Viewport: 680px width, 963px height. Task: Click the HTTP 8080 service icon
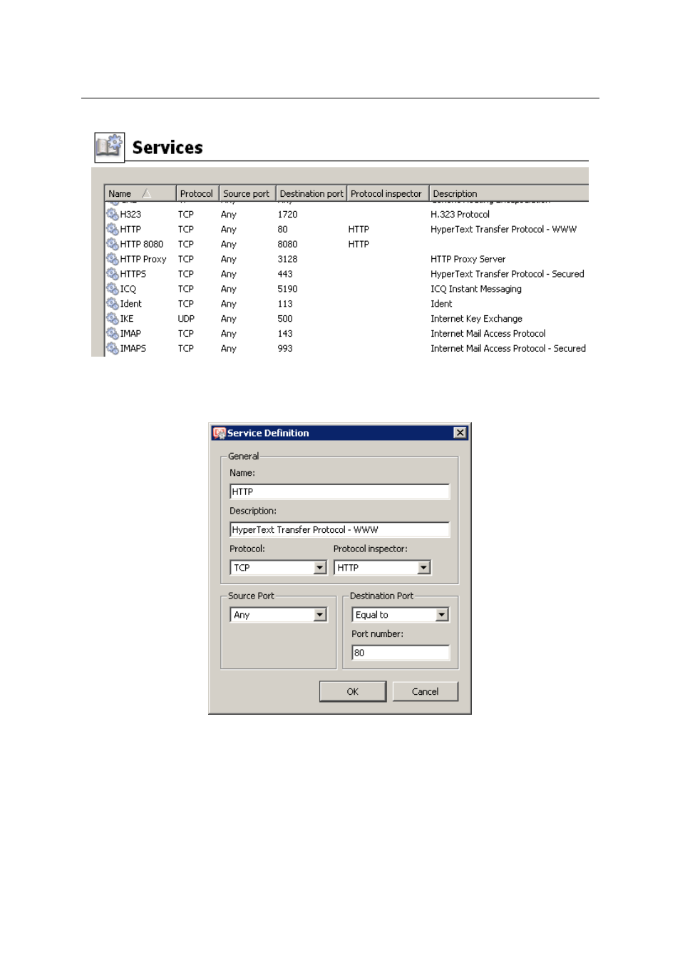point(113,244)
